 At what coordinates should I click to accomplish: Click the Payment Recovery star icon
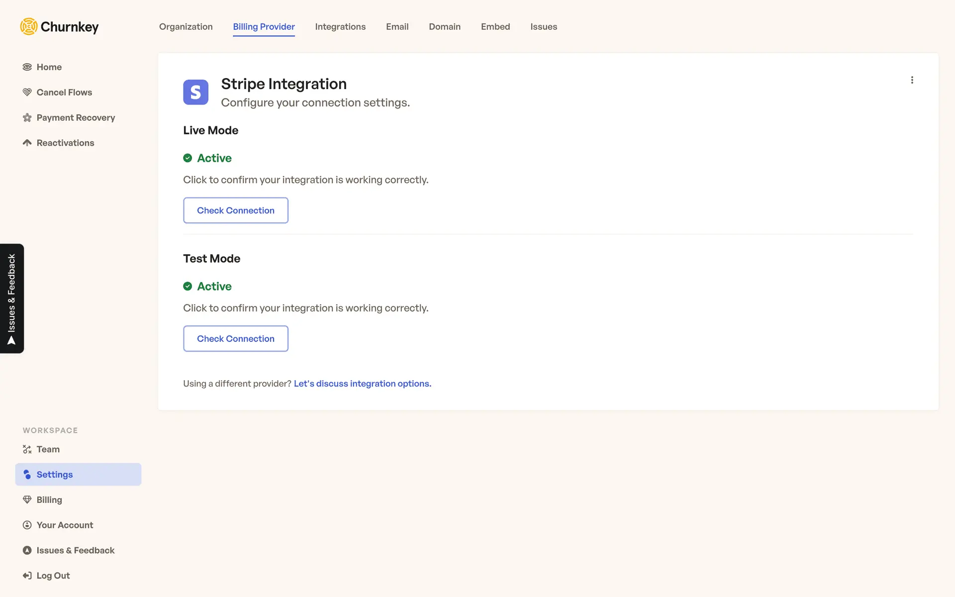27,118
